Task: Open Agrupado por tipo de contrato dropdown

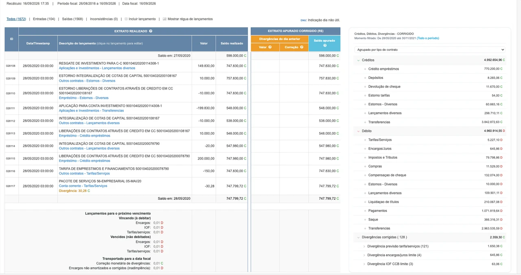Action: [x=430, y=50]
